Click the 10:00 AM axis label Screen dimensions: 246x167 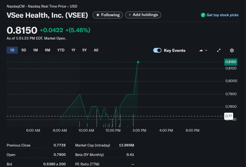(x=86, y=130)
